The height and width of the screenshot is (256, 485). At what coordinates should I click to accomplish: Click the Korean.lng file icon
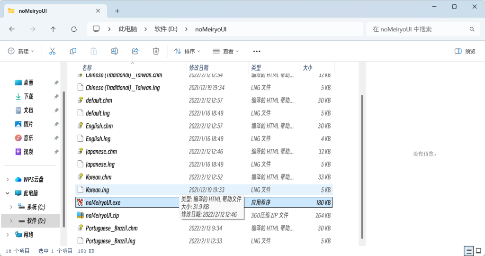pyautogui.click(x=80, y=190)
